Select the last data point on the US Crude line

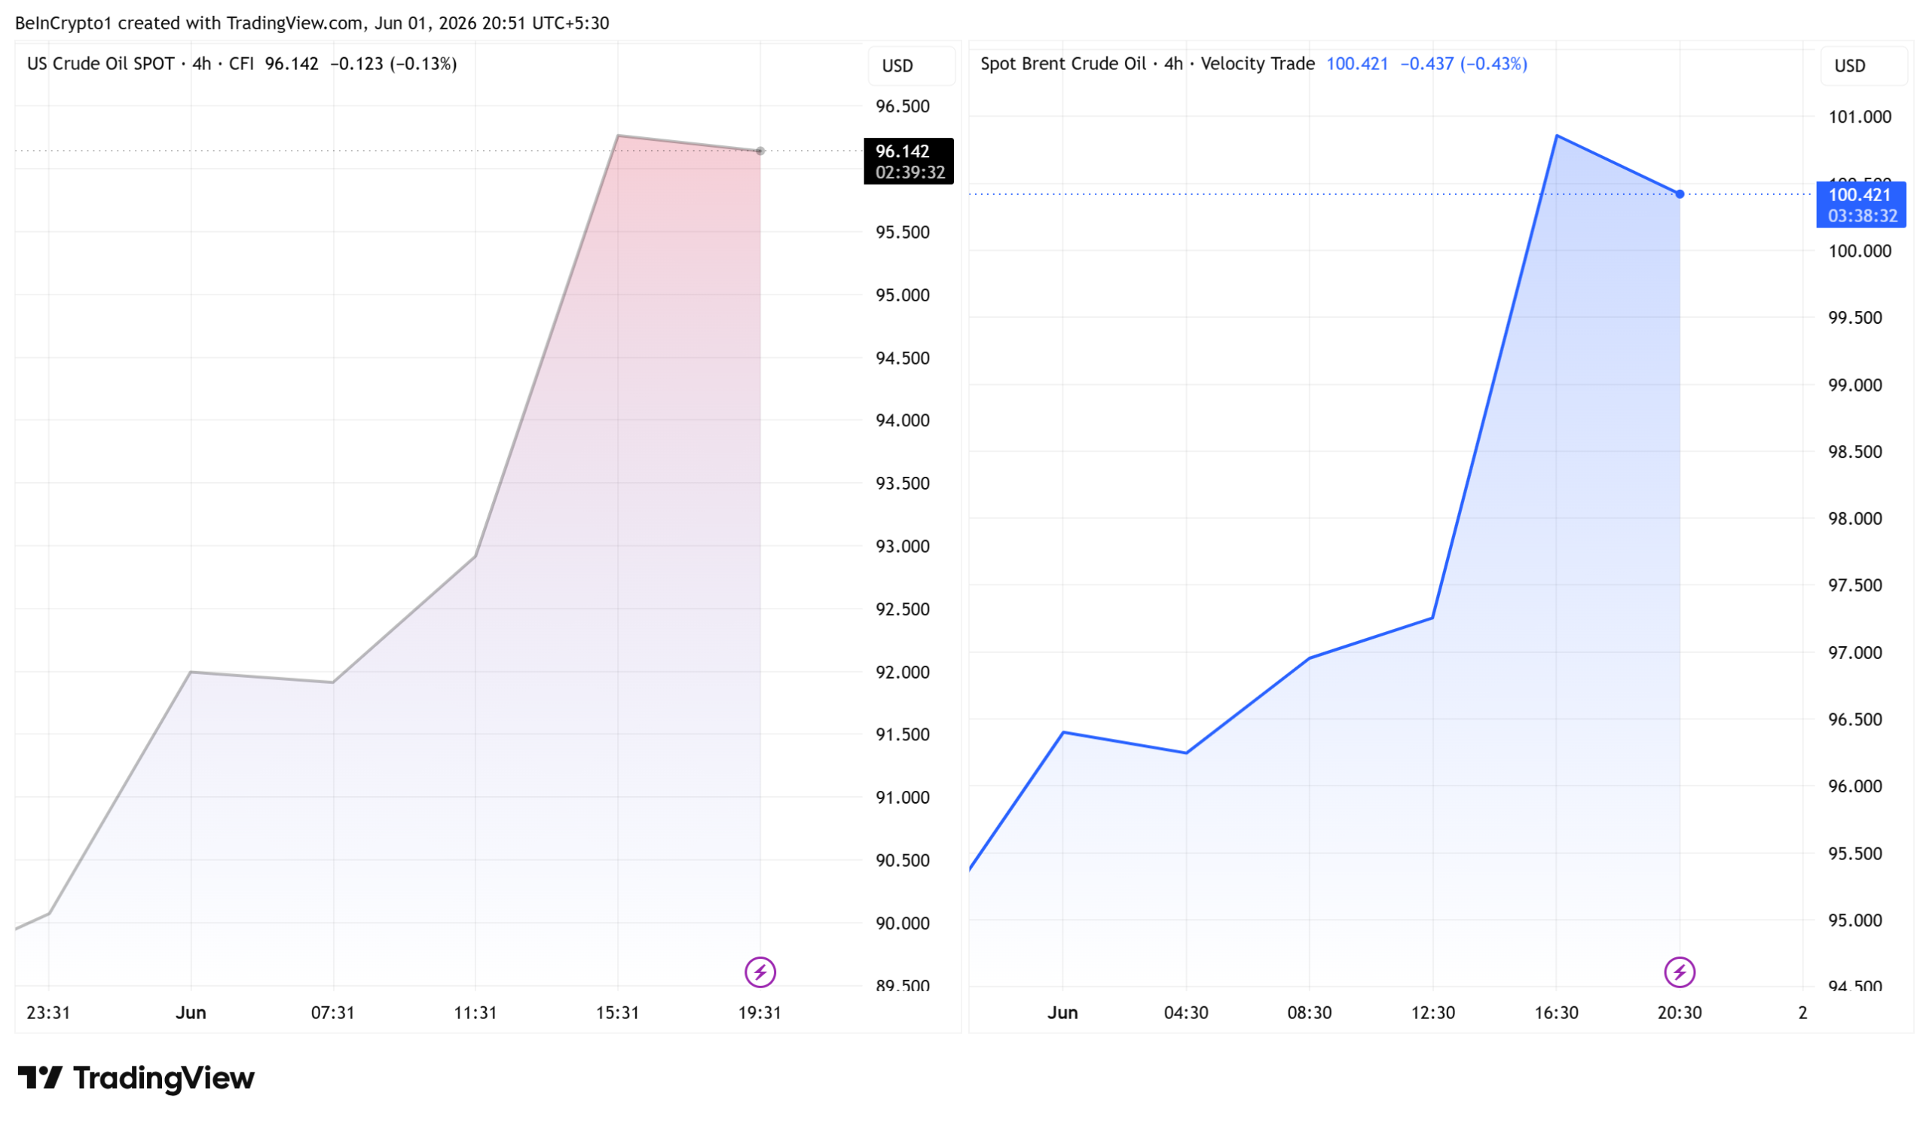[x=760, y=151]
